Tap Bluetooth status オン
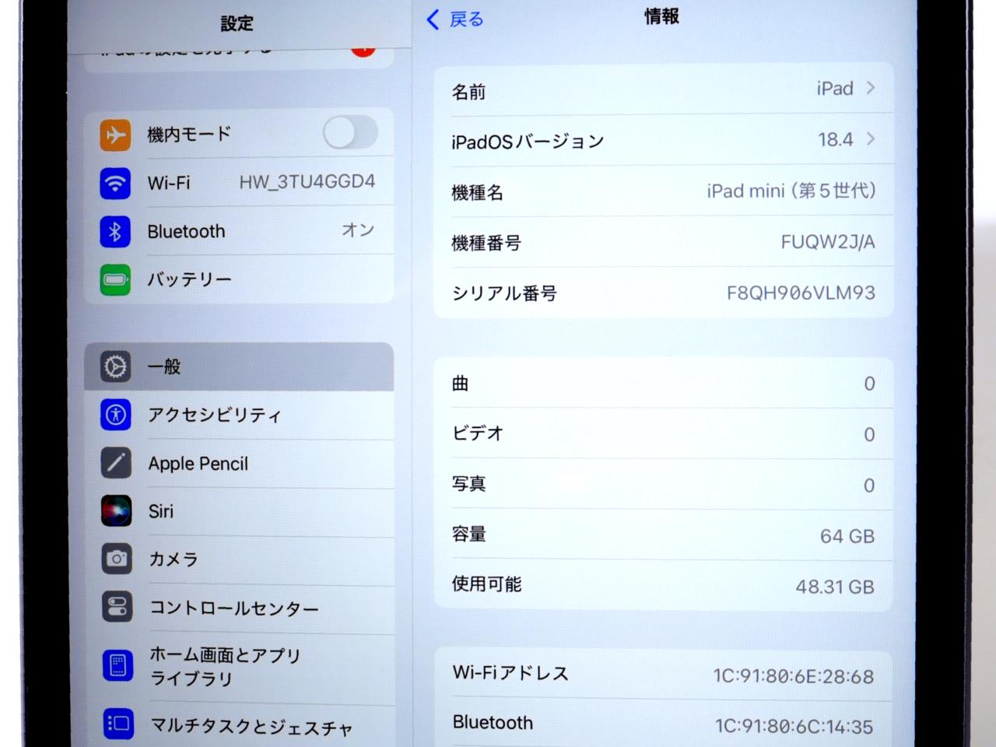 pyautogui.click(x=358, y=230)
